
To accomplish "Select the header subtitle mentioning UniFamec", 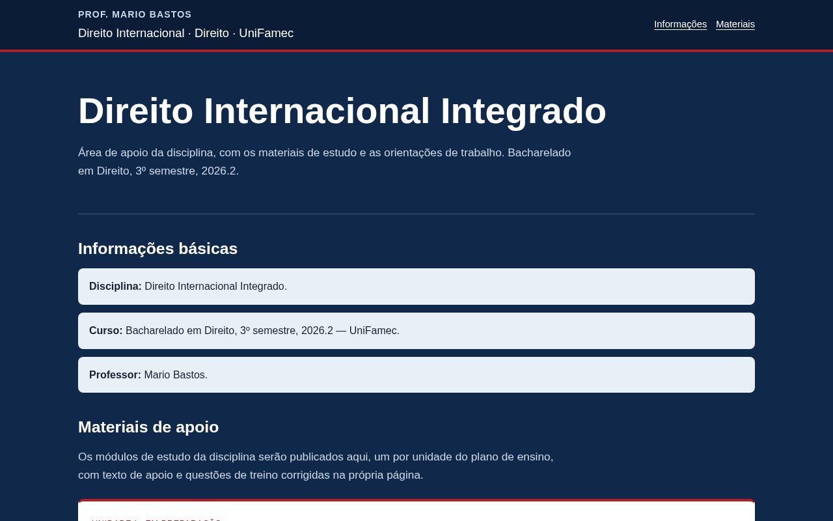I will (x=185, y=33).
